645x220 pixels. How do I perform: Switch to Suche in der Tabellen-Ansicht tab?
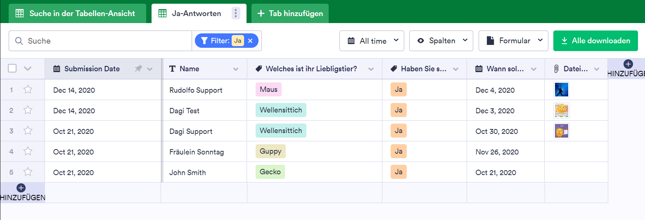(x=76, y=14)
